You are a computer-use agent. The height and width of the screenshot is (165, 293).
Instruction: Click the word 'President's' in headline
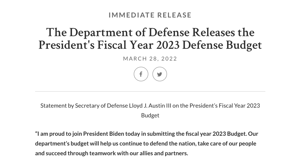(66, 45)
